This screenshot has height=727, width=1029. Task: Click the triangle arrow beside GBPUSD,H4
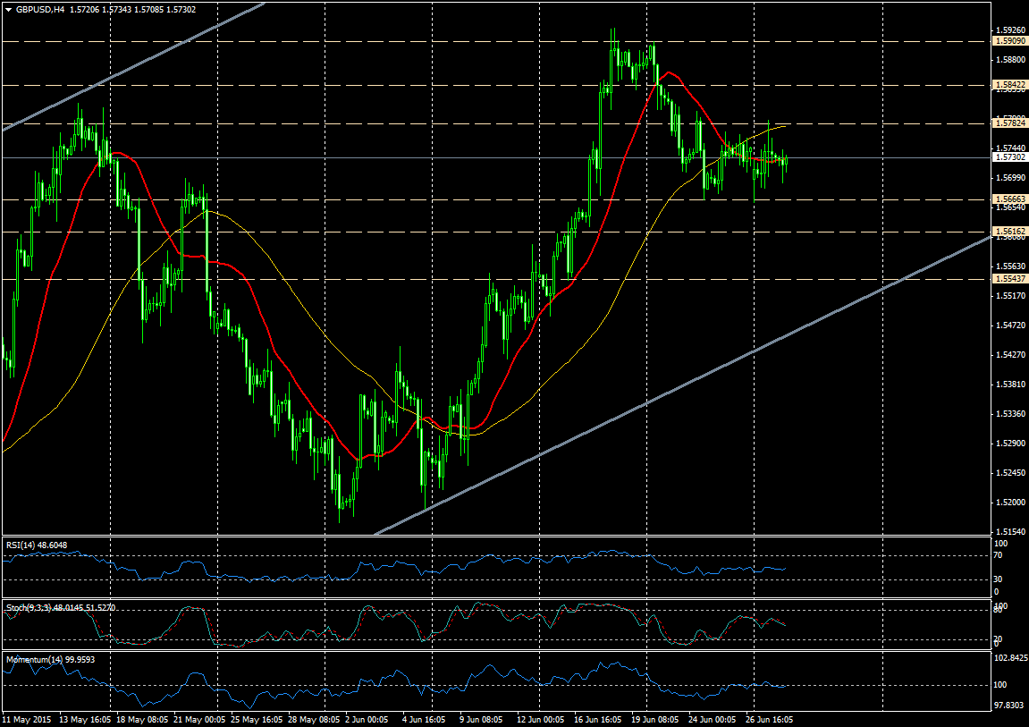point(7,9)
